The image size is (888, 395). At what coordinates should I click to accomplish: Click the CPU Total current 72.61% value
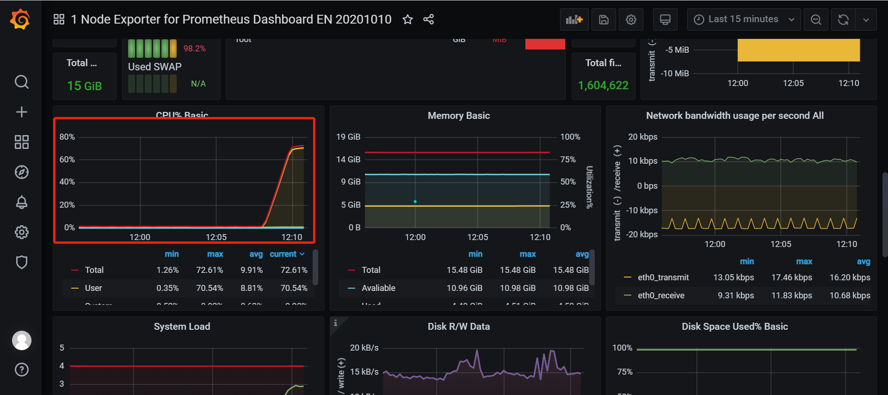(x=294, y=270)
